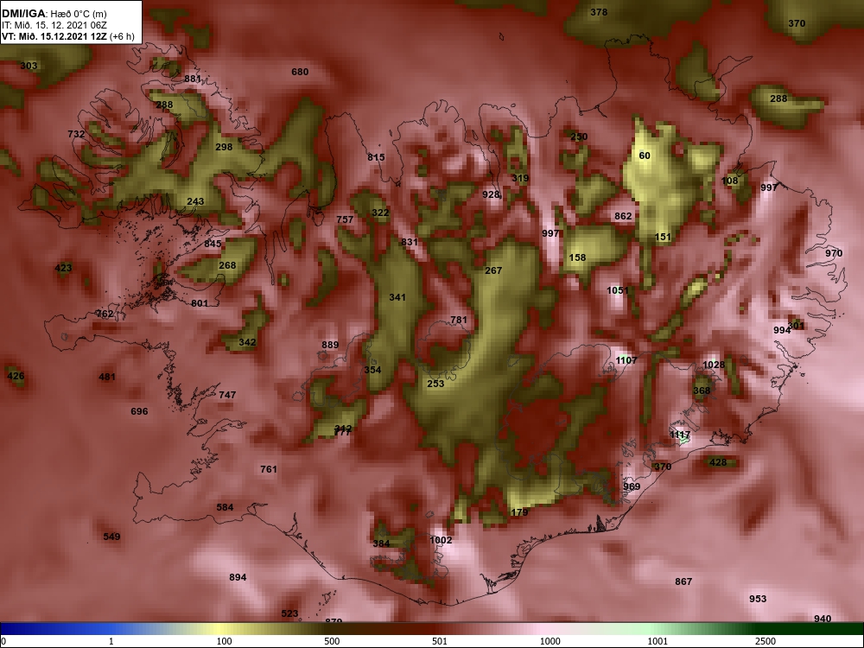Click the 2500 label on the color scale
The width and height of the screenshot is (864, 648).
(765, 641)
